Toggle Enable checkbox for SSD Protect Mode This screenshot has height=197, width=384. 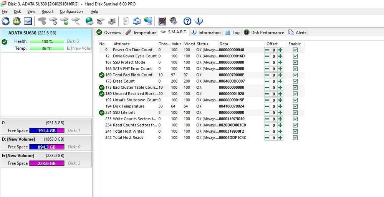(295, 62)
